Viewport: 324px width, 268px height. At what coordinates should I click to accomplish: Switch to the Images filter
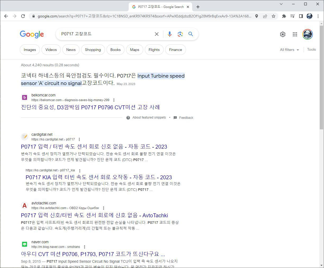[30, 50]
